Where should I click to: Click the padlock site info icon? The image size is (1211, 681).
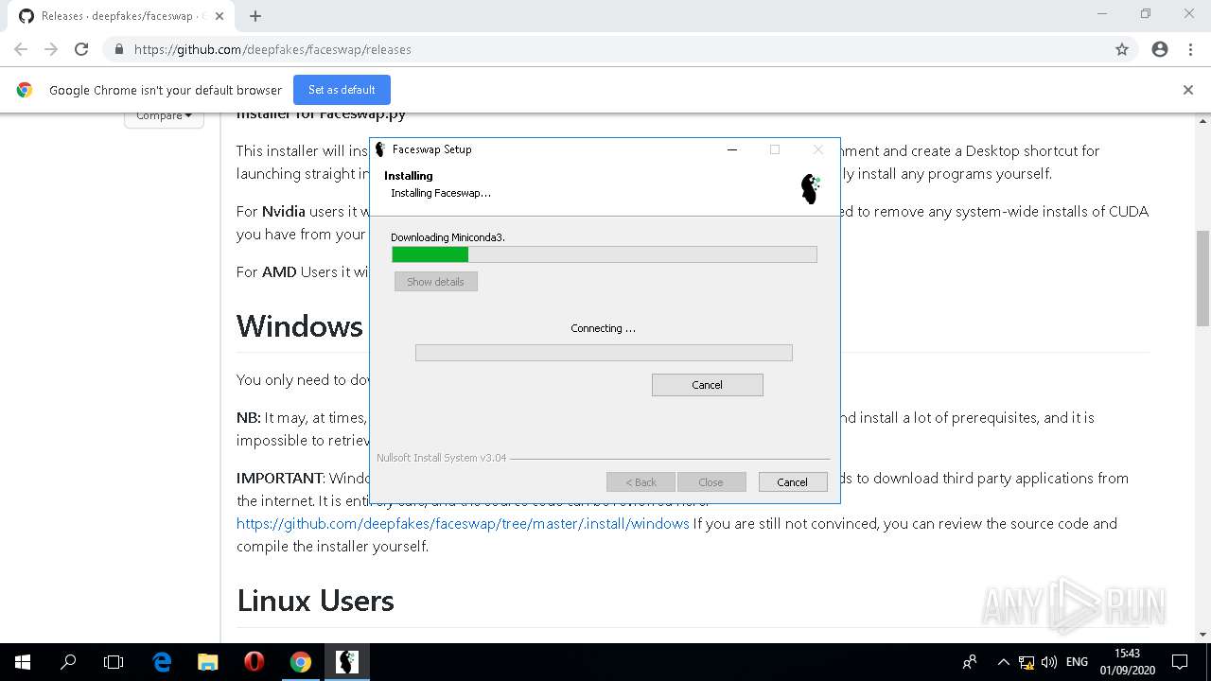[118, 49]
